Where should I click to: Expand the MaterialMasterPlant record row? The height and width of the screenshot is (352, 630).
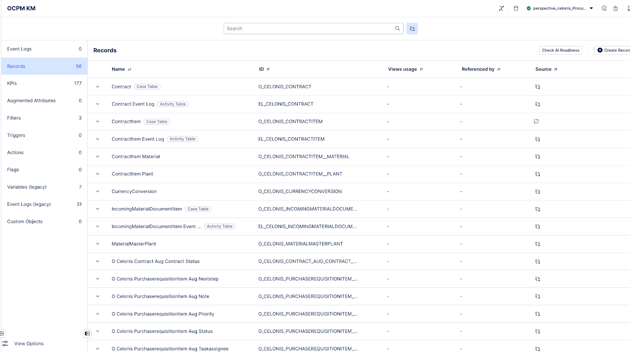click(98, 244)
